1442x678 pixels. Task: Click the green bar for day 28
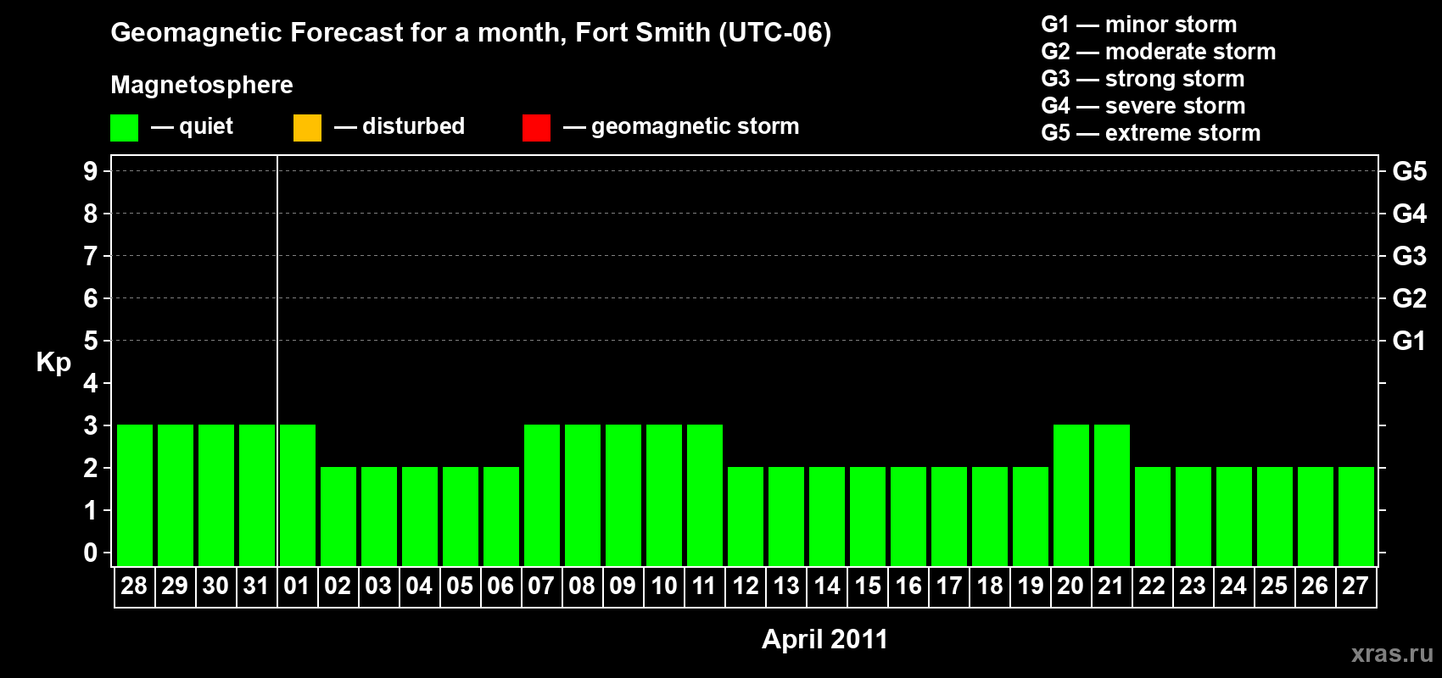pos(135,495)
